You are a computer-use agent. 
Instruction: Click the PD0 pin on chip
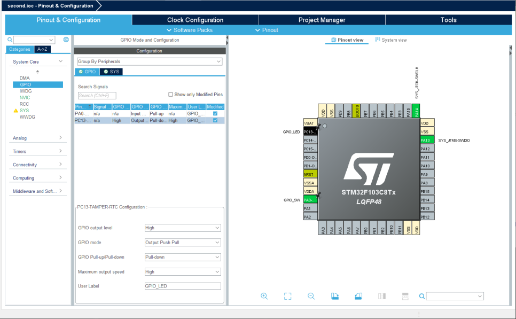310,157
